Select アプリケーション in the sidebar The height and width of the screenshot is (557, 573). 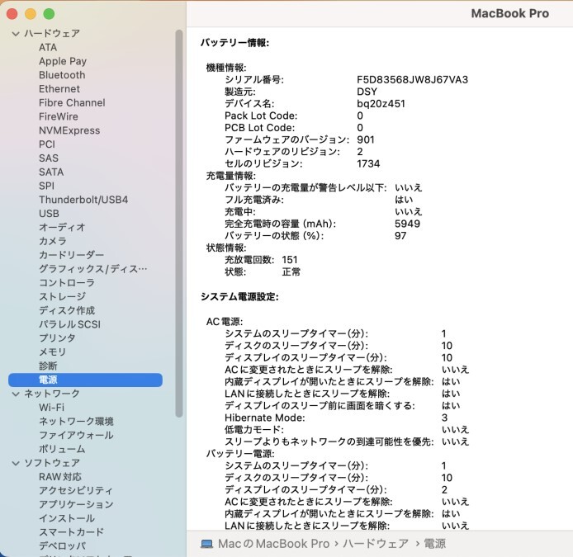pos(76,505)
